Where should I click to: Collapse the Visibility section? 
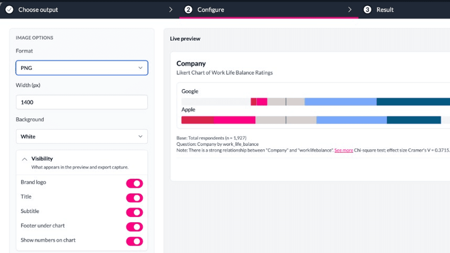pos(25,159)
